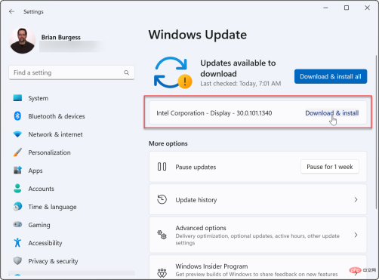Select the Network & internet wifi icon
Screen dimensions: 379x280
(x=17, y=134)
